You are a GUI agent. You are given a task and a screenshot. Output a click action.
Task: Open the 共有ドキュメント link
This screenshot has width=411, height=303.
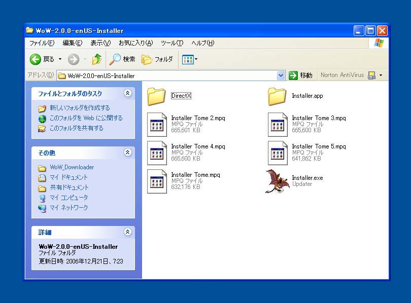tap(69, 187)
